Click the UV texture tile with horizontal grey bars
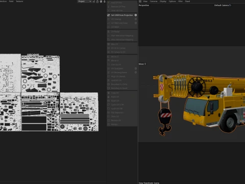The width and height of the screenshot is (245, 184). click(79, 112)
